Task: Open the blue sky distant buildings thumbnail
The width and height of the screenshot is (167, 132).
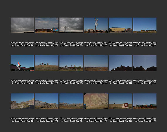Action: click(x=145, y=25)
